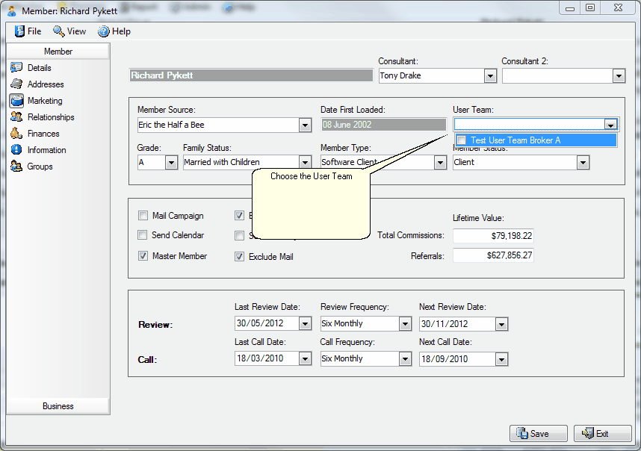
Task: Open the File menu
Action: point(28,31)
